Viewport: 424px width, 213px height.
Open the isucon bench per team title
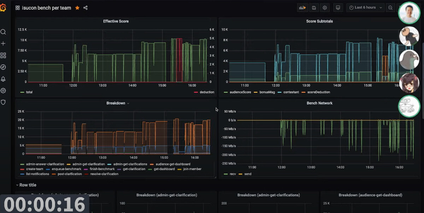click(47, 8)
